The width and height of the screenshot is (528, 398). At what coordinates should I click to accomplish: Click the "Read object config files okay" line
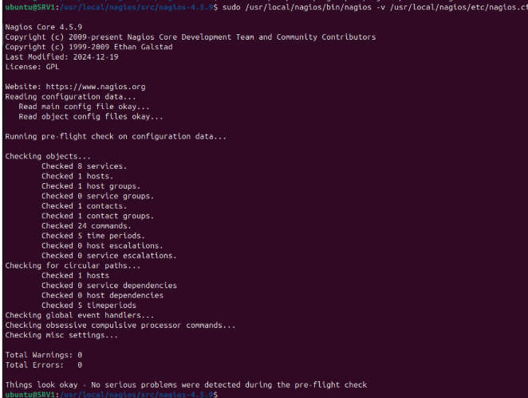(91, 117)
